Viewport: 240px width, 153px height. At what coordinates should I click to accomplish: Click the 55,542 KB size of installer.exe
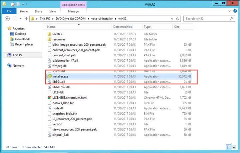pyautogui.click(x=185, y=76)
